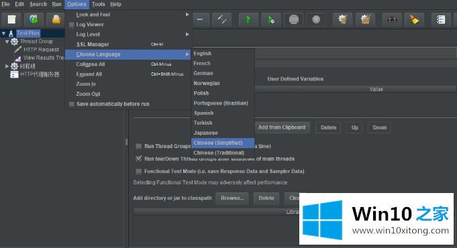This screenshot has width=457, height=248.
Task: Select Portuguese (Brazilian) language
Action: pyautogui.click(x=223, y=103)
